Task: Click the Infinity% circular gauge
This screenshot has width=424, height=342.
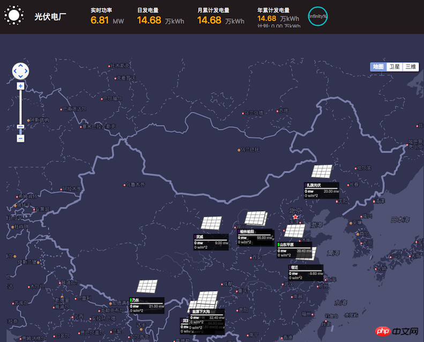Action: (x=318, y=16)
